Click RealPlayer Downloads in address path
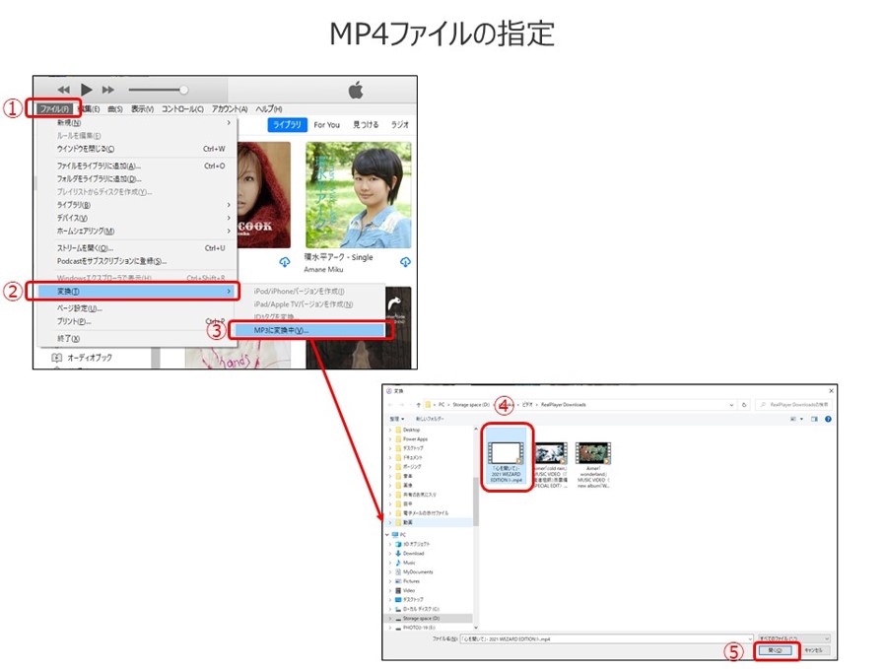Image resolution: width=885 pixels, height=669 pixels. click(x=564, y=405)
